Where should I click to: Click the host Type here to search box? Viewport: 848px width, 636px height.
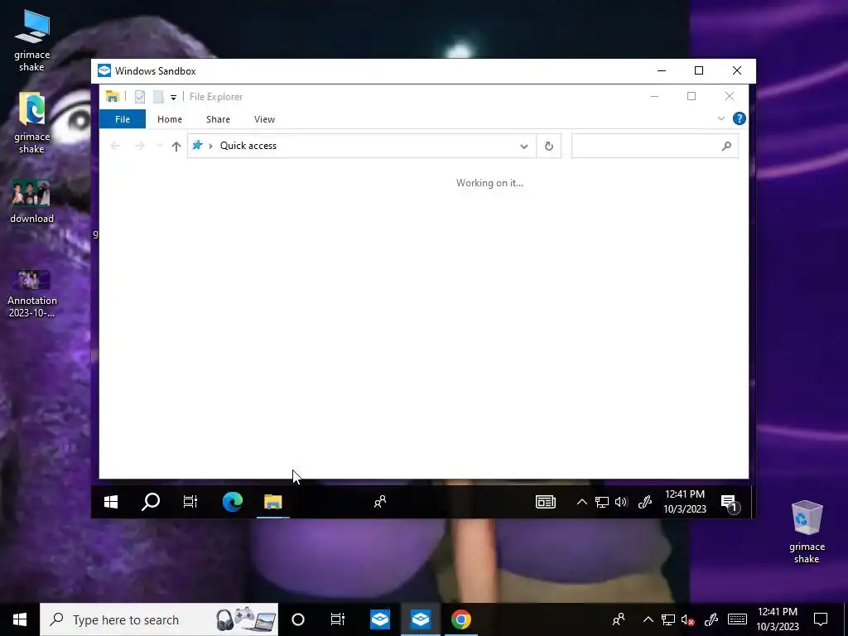pyautogui.click(x=159, y=619)
